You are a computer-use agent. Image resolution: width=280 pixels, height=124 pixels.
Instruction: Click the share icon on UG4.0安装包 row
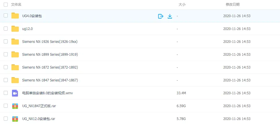coord(161,16)
